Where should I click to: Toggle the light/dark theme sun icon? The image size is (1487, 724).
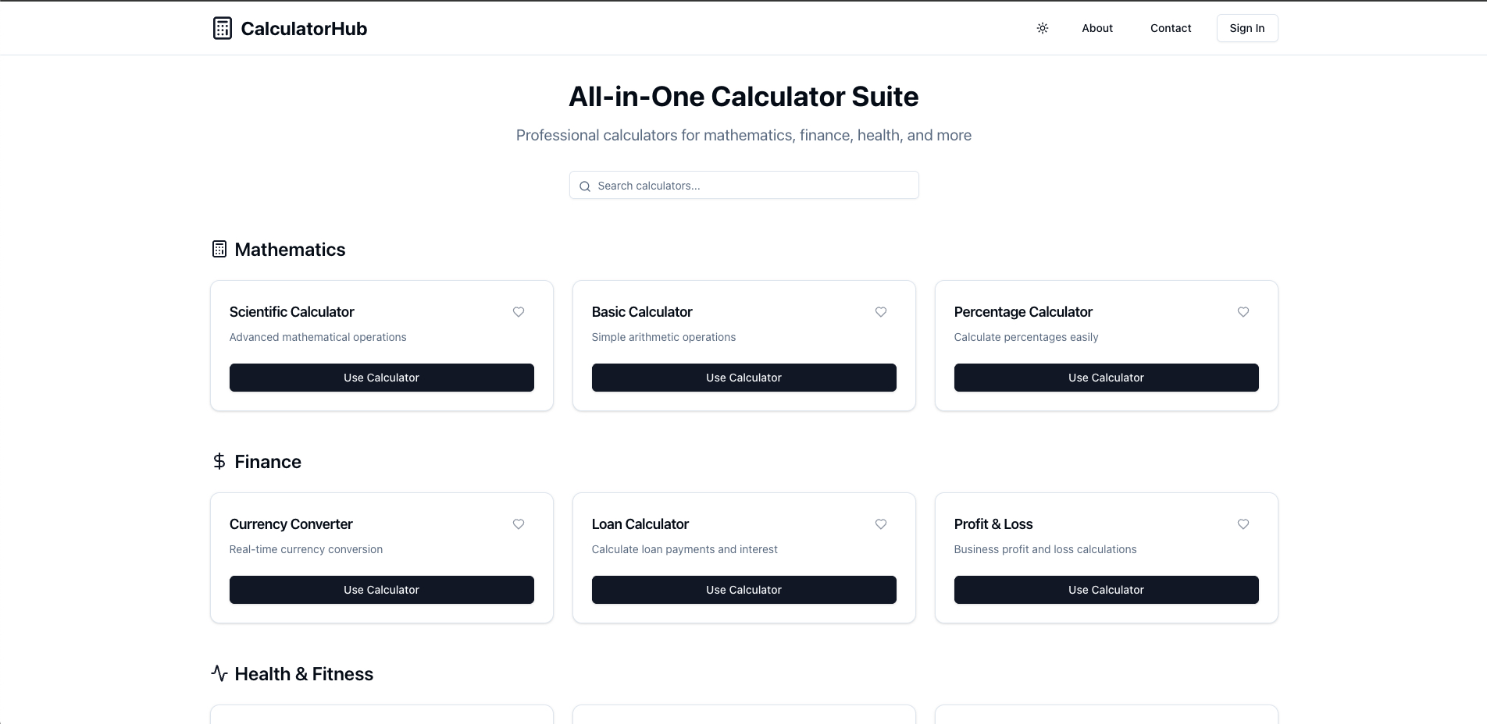pos(1043,28)
